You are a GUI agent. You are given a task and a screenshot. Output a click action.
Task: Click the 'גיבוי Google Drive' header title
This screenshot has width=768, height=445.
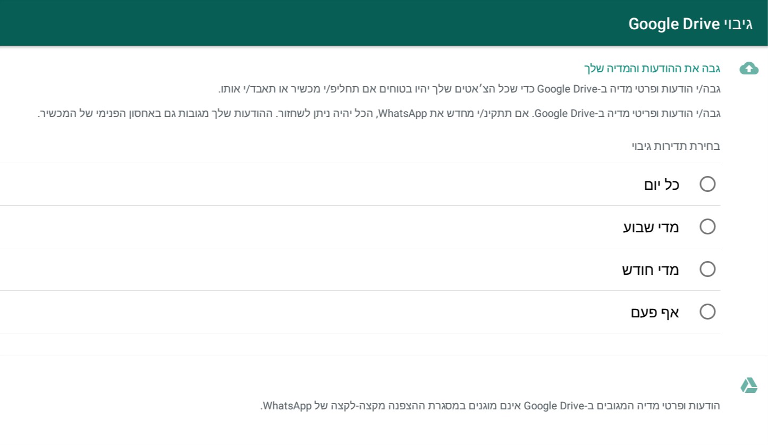pyautogui.click(x=690, y=24)
